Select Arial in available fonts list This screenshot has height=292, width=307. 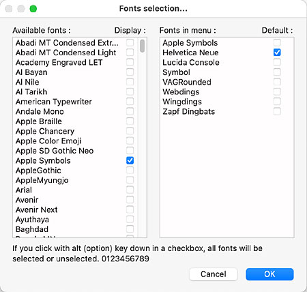click(x=24, y=190)
